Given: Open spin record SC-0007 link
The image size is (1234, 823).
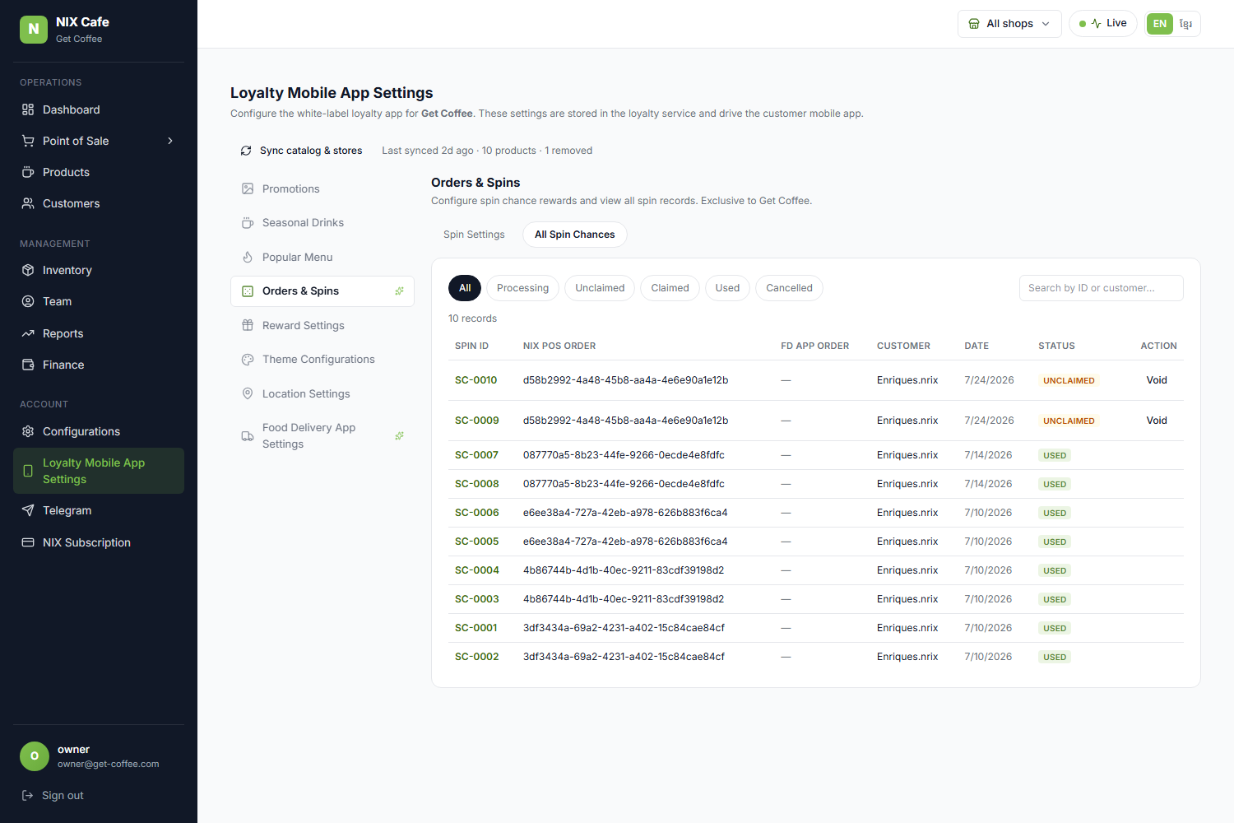Looking at the screenshot, I should (476, 455).
